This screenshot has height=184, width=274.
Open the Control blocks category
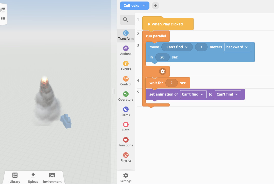[126, 81]
